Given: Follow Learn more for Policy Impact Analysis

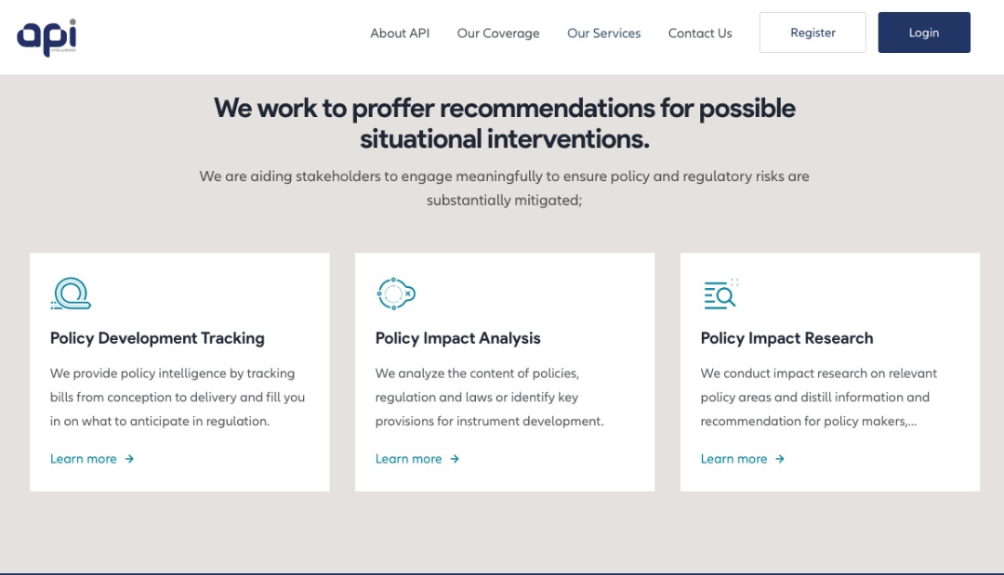Looking at the screenshot, I should [409, 459].
